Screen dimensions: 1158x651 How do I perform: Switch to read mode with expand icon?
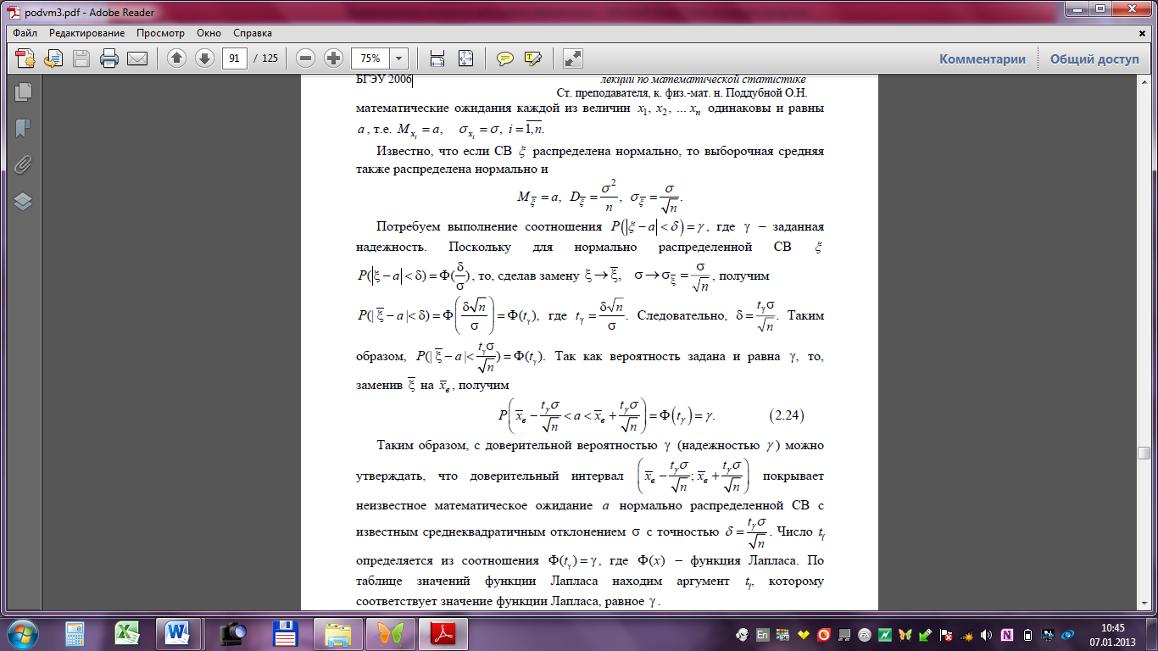[x=574, y=58]
